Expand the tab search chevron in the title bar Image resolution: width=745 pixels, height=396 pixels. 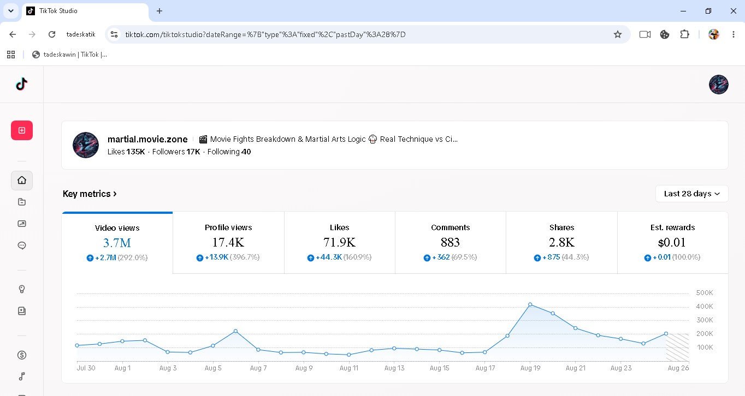click(x=10, y=11)
